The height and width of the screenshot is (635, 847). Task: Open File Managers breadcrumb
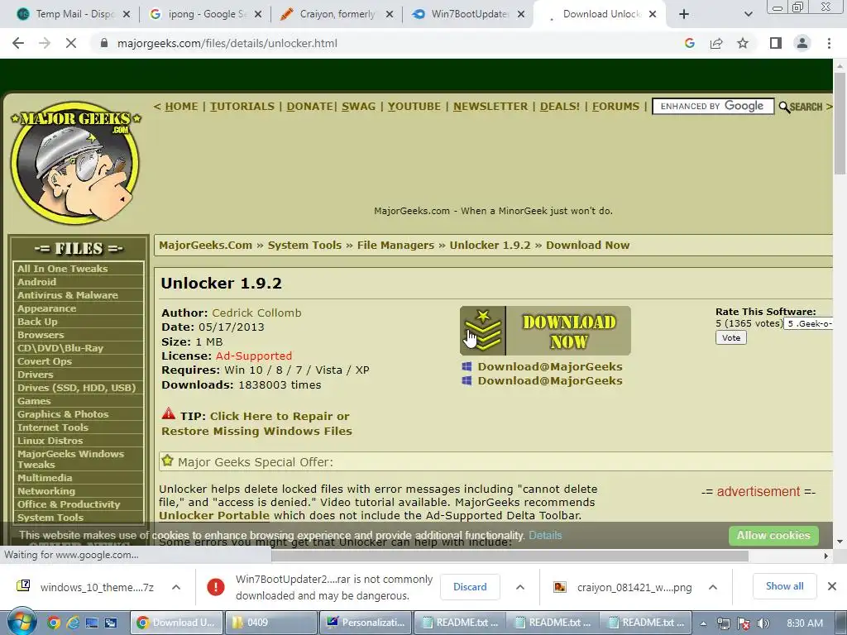(x=395, y=245)
